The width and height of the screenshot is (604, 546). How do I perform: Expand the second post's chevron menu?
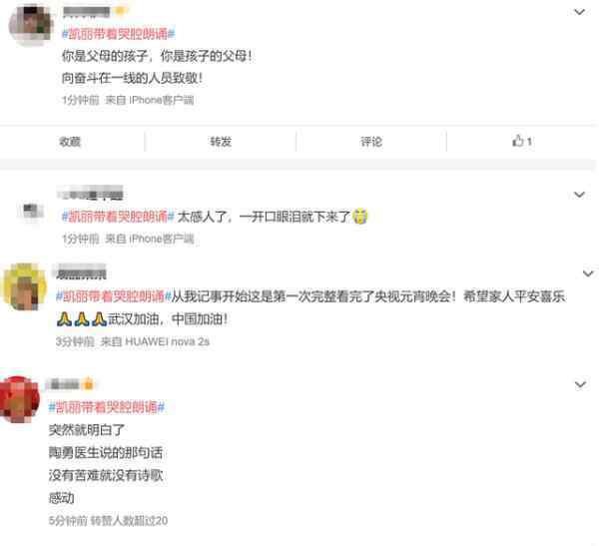tap(580, 195)
